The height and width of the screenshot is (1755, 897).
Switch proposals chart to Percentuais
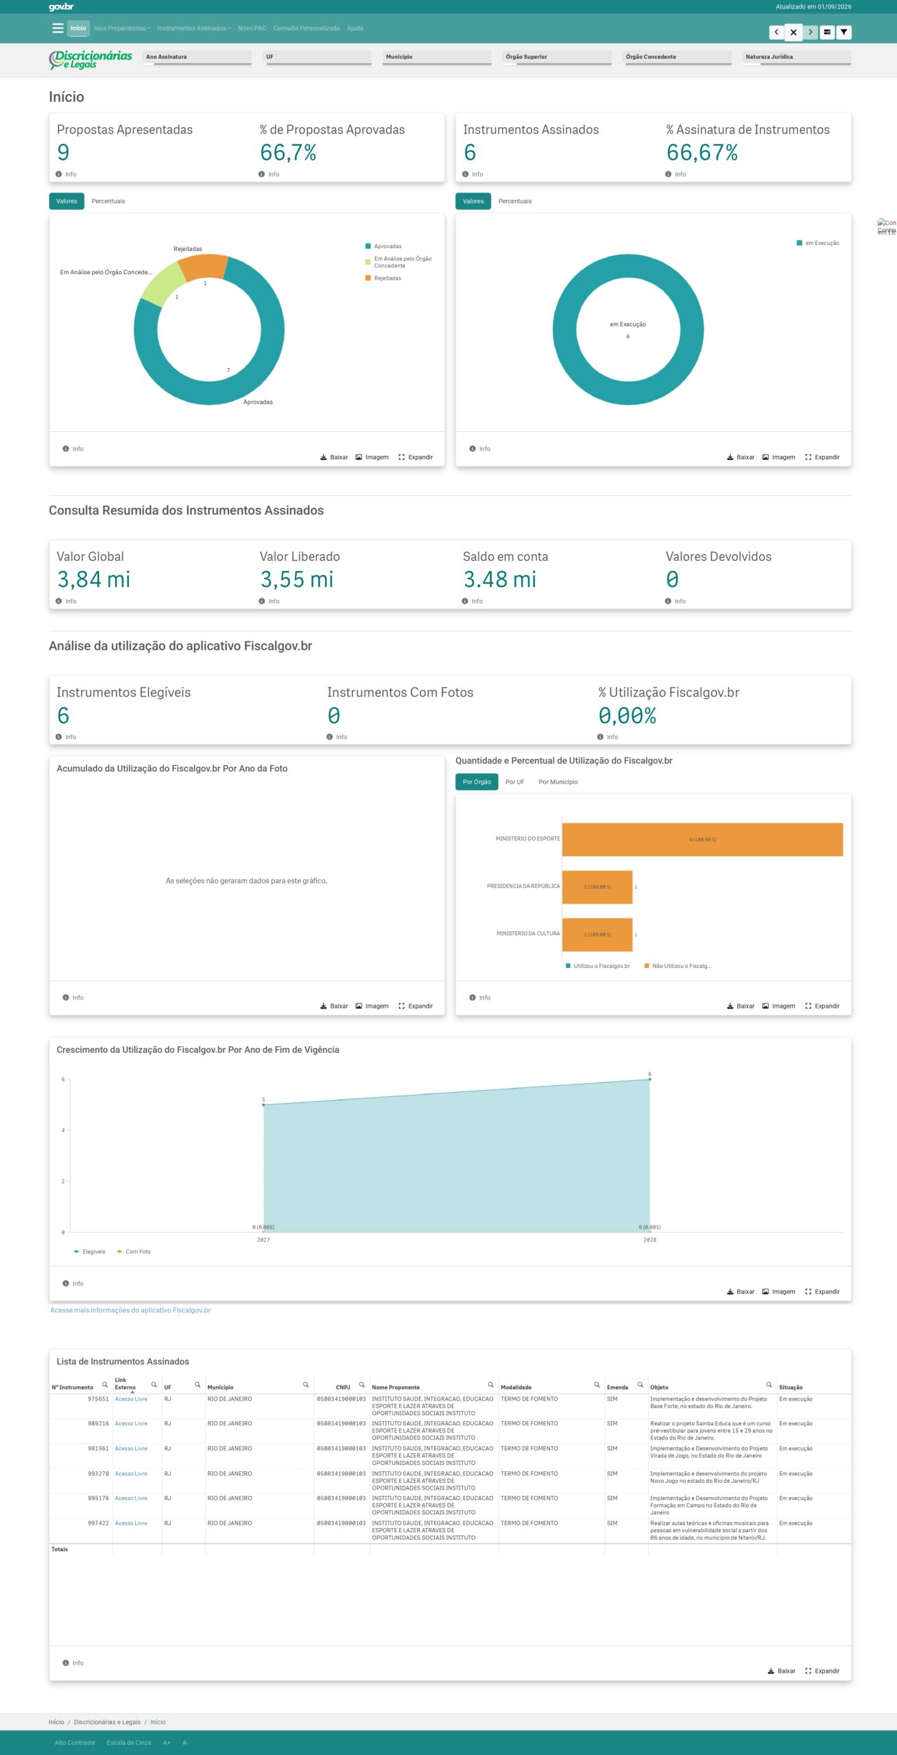pyautogui.click(x=108, y=201)
